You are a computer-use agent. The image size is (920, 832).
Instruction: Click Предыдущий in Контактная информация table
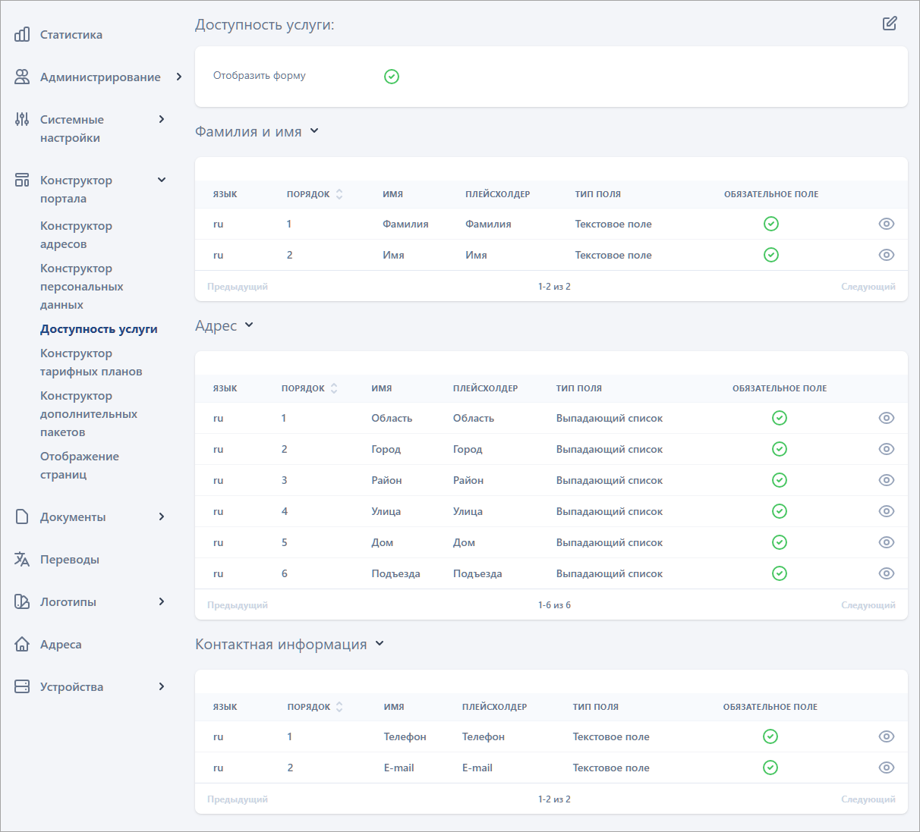pos(238,799)
